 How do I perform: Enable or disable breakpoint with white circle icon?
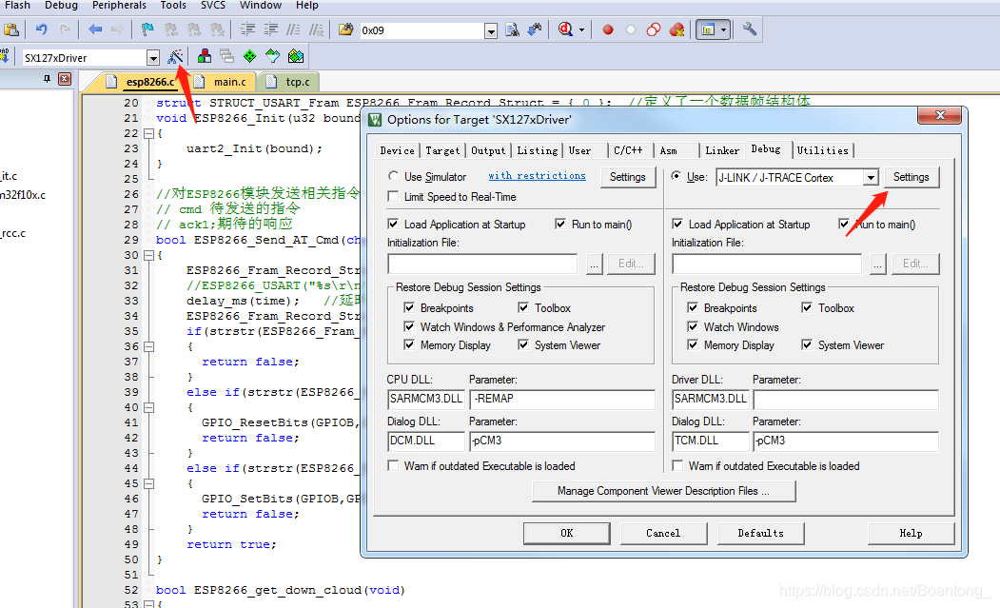(x=631, y=29)
